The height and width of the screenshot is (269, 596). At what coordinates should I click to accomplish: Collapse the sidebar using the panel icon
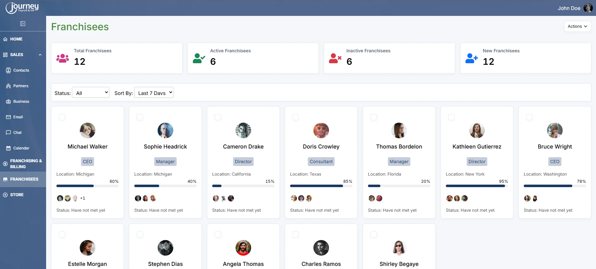point(23,24)
